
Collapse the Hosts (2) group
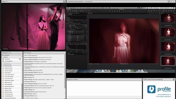[x=2, y=57]
